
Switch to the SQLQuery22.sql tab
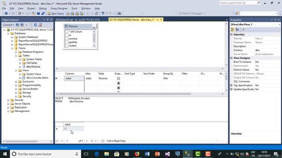pyautogui.click(x=78, y=19)
